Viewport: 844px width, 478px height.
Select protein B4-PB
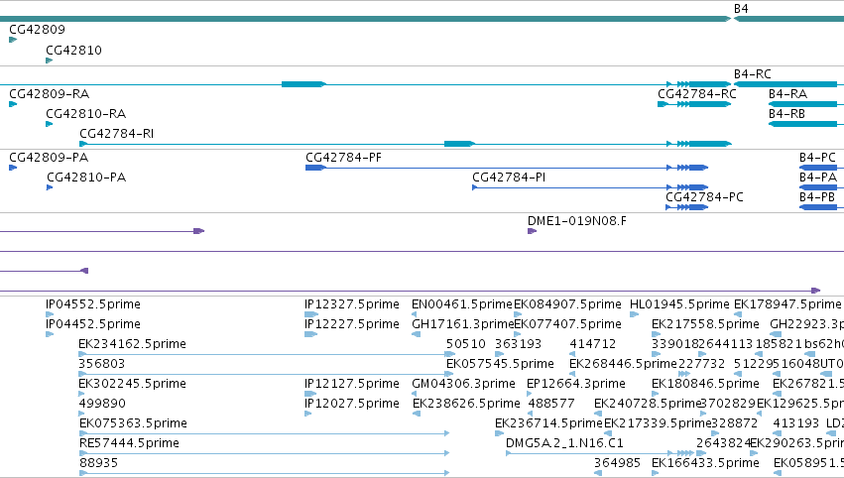816,197
